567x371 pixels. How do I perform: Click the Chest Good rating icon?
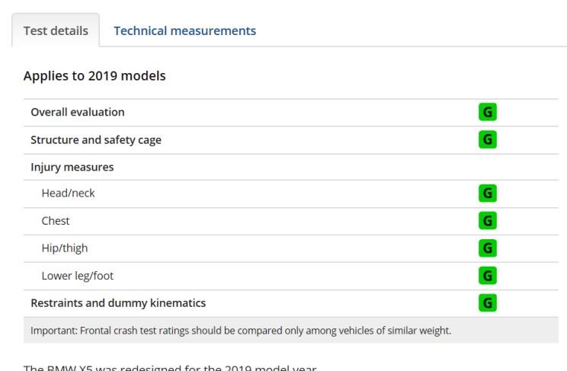tap(487, 221)
